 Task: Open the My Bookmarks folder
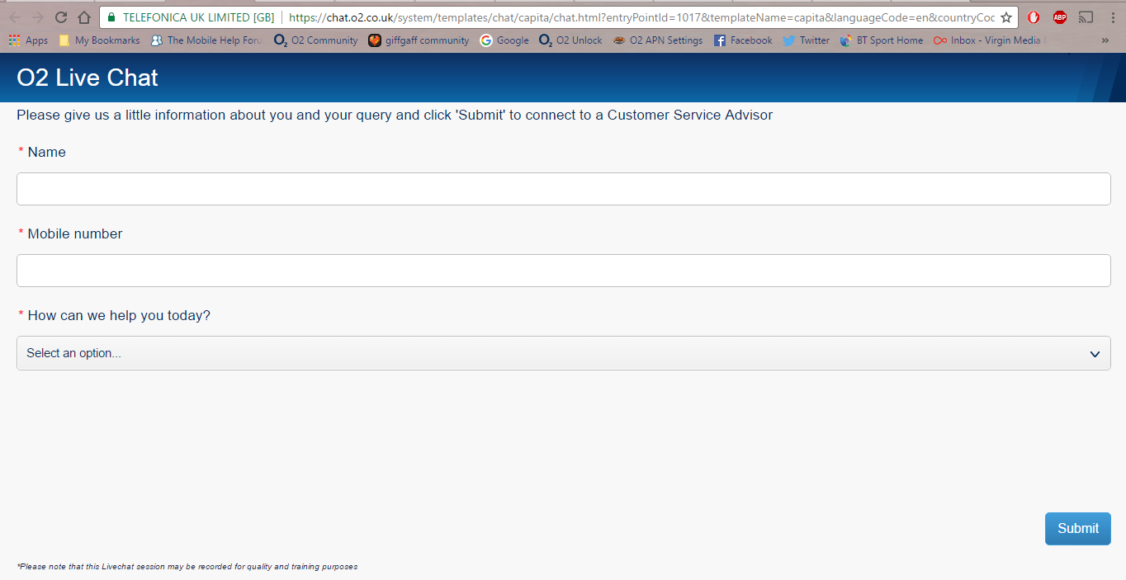coord(99,40)
